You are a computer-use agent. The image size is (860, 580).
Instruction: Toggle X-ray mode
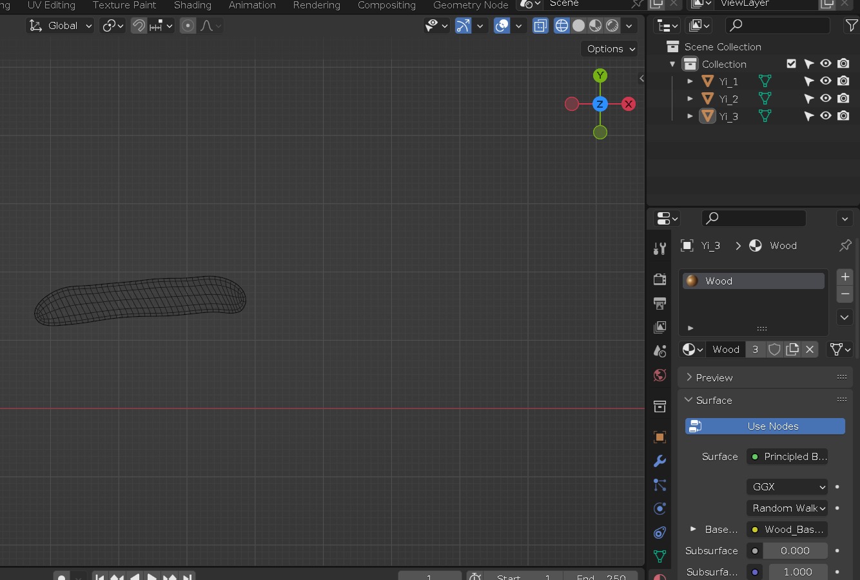pyautogui.click(x=540, y=26)
